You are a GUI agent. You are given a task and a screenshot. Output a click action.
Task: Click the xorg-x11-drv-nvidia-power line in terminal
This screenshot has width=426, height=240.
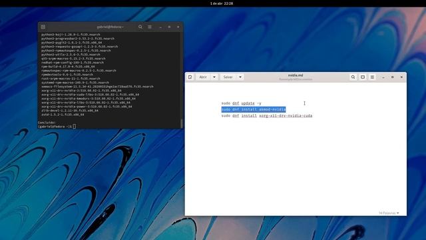point(87,107)
